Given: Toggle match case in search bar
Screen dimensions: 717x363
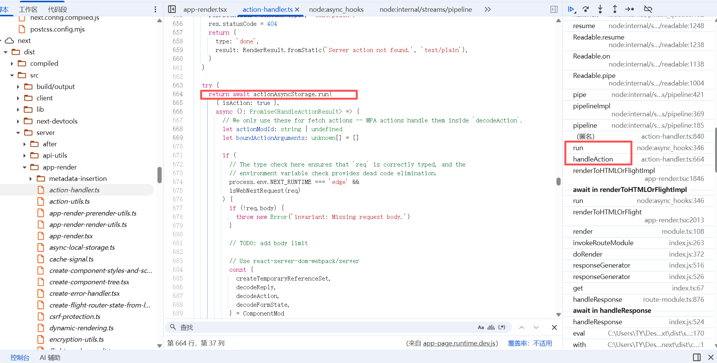Looking at the screenshot, I should [481, 327].
